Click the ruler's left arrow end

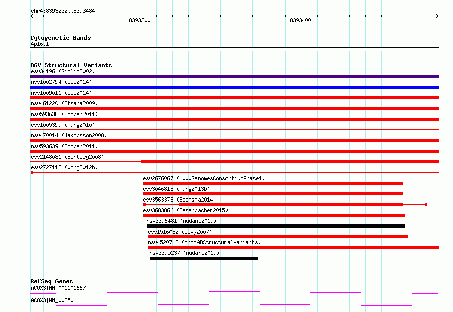(x=32, y=16)
